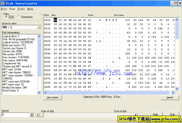Viewport: 182px width, 123px height.
Task: Click offset 0020 row label
Action: click(47, 37)
